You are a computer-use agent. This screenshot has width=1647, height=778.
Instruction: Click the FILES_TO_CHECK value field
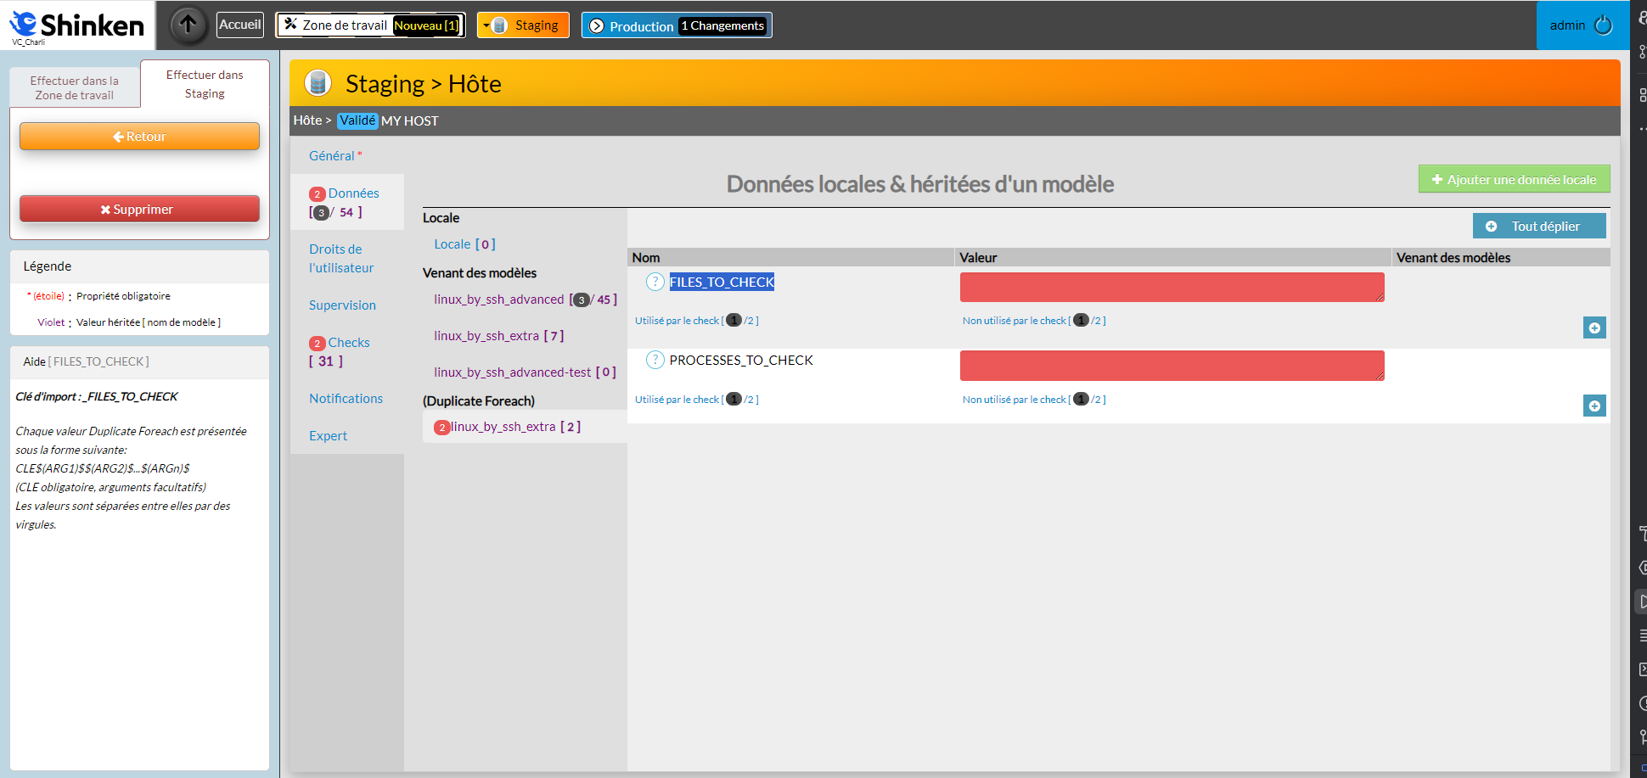pyautogui.click(x=1171, y=287)
